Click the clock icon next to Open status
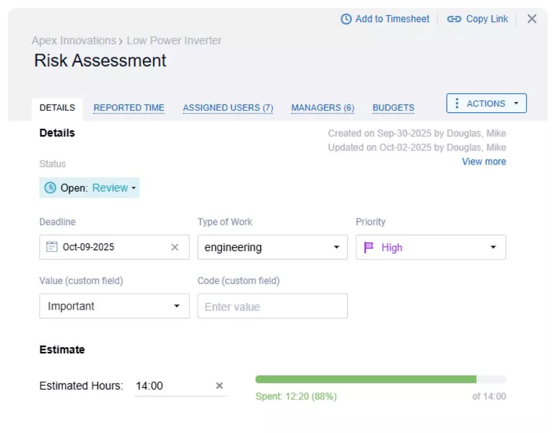 [50, 187]
